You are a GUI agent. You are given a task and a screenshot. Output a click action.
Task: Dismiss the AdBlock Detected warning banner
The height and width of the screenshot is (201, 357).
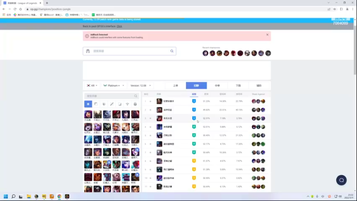[x=267, y=35]
